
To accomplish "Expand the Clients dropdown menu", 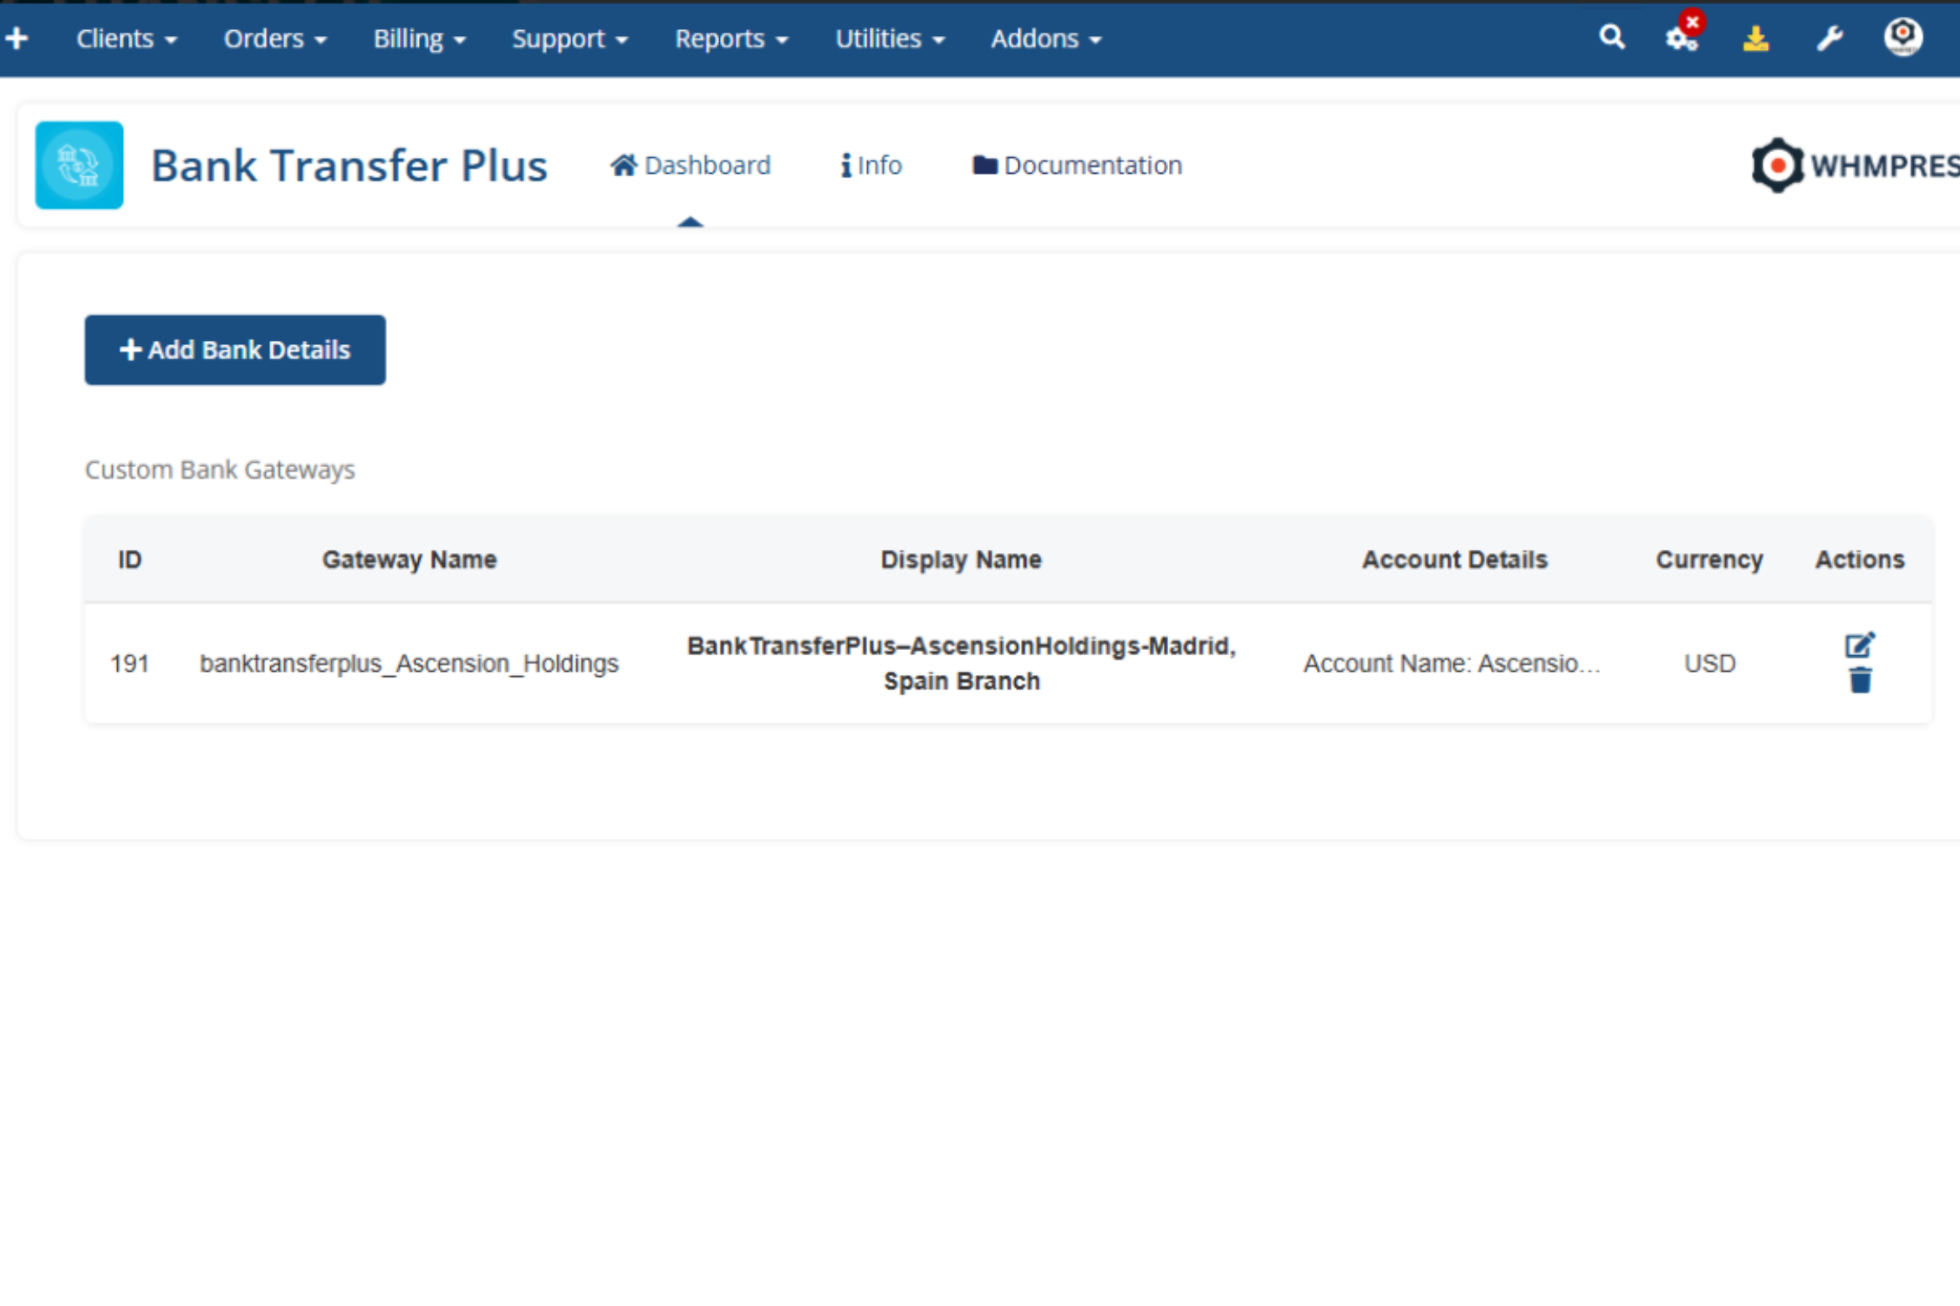I will (126, 39).
